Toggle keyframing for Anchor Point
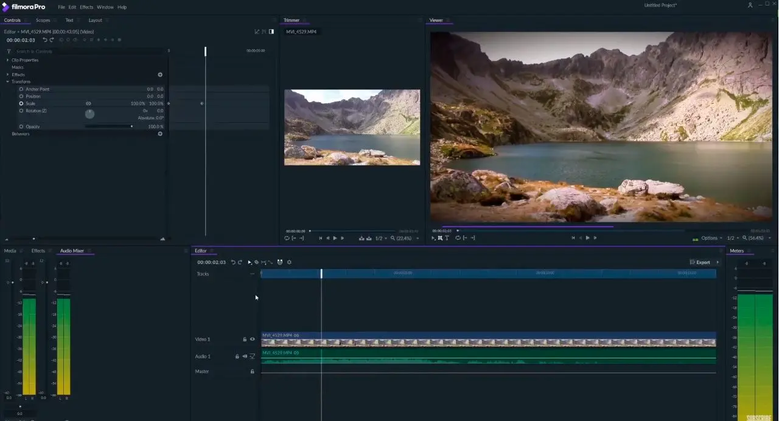Image resolution: width=779 pixels, height=421 pixels. click(21, 89)
